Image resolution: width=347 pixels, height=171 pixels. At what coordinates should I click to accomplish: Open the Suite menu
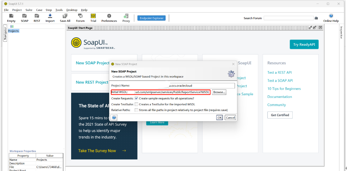(29, 10)
